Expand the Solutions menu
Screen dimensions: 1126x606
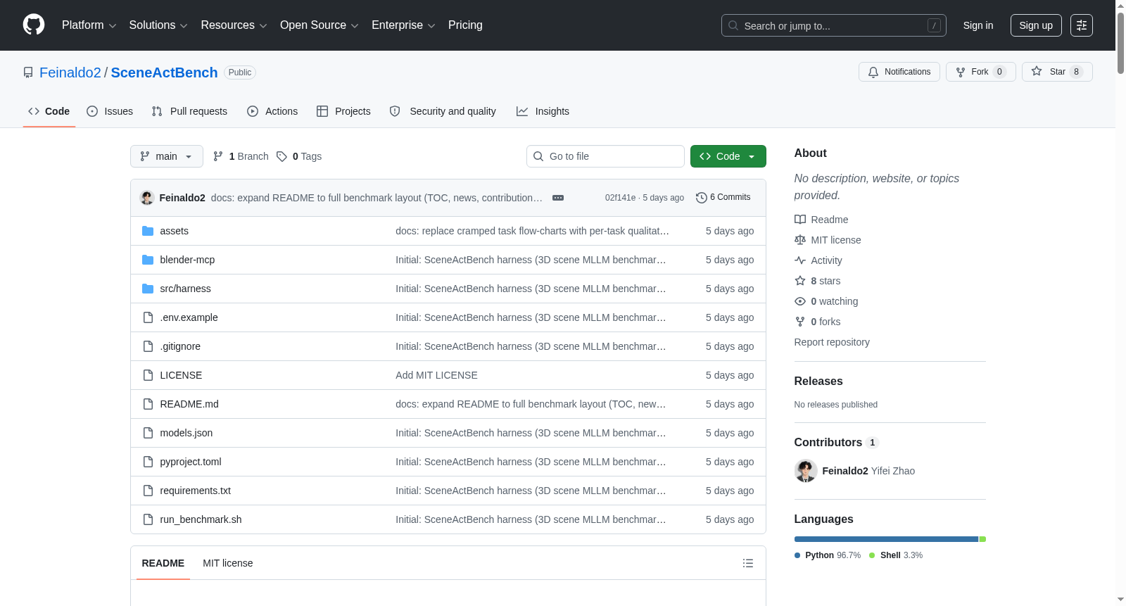[158, 25]
